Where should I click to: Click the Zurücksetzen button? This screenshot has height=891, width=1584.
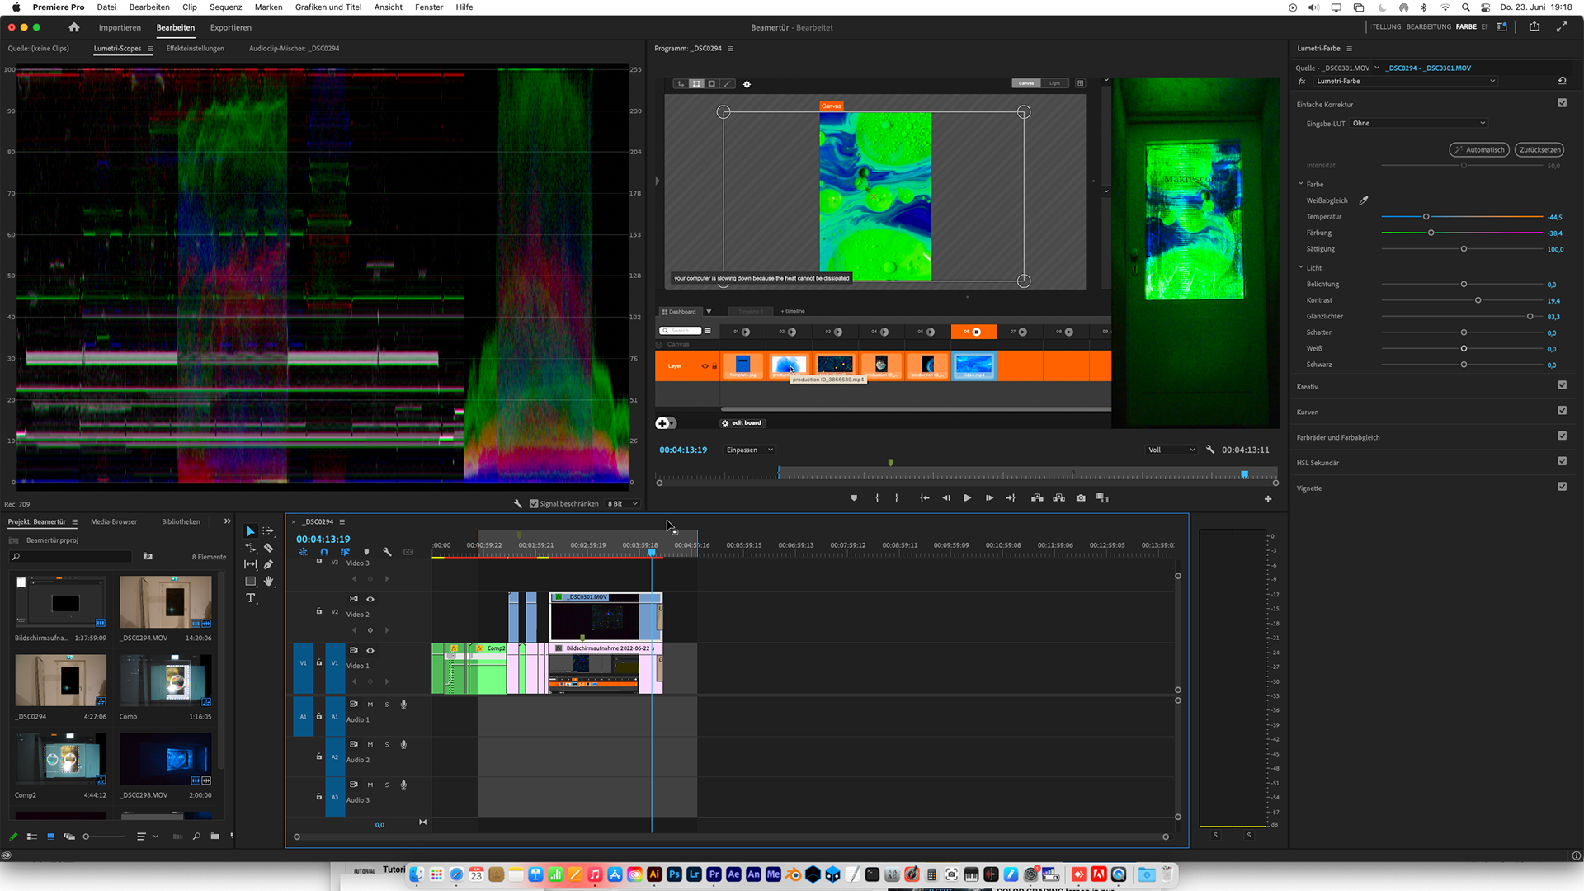(x=1539, y=150)
